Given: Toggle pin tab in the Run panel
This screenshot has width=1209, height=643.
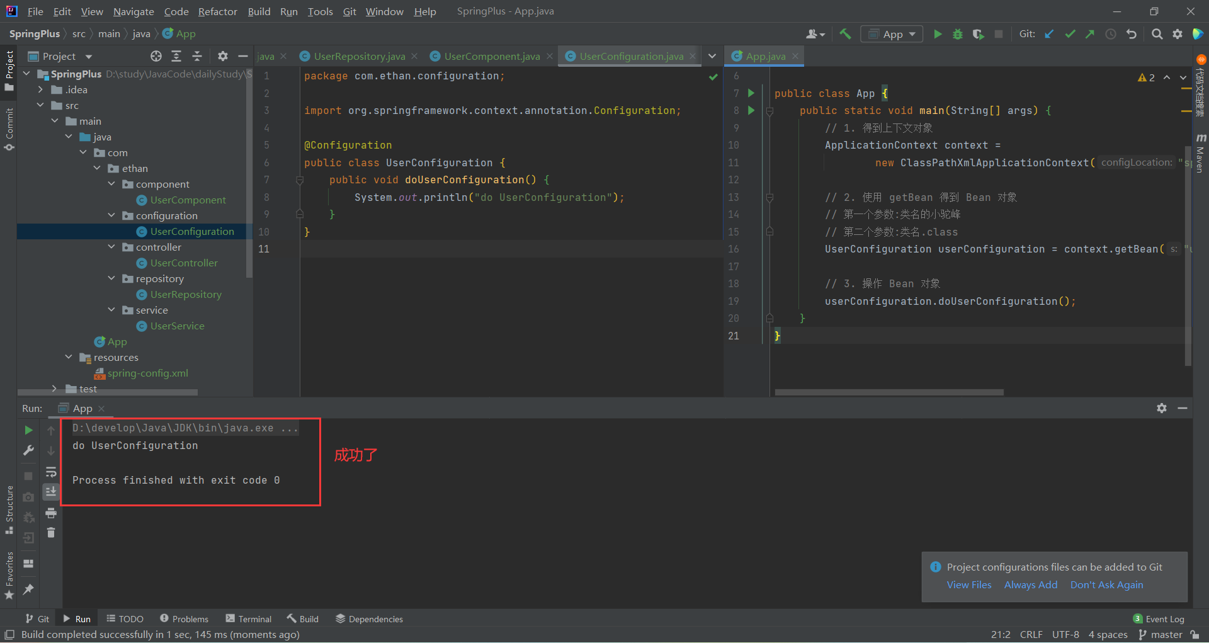Looking at the screenshot, I should click(28, 589).
